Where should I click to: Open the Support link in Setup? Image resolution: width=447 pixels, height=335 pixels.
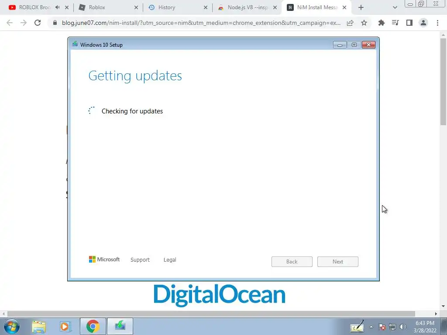pyautogui.click(x=140, y=260)
